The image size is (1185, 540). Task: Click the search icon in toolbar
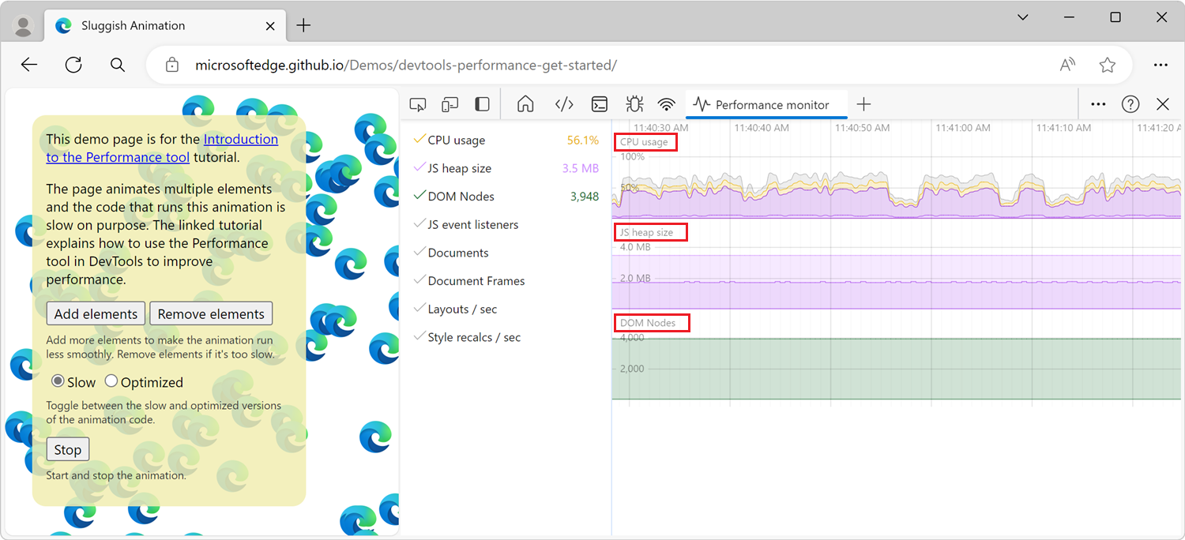pyautogui.click(x=118, y=65)
